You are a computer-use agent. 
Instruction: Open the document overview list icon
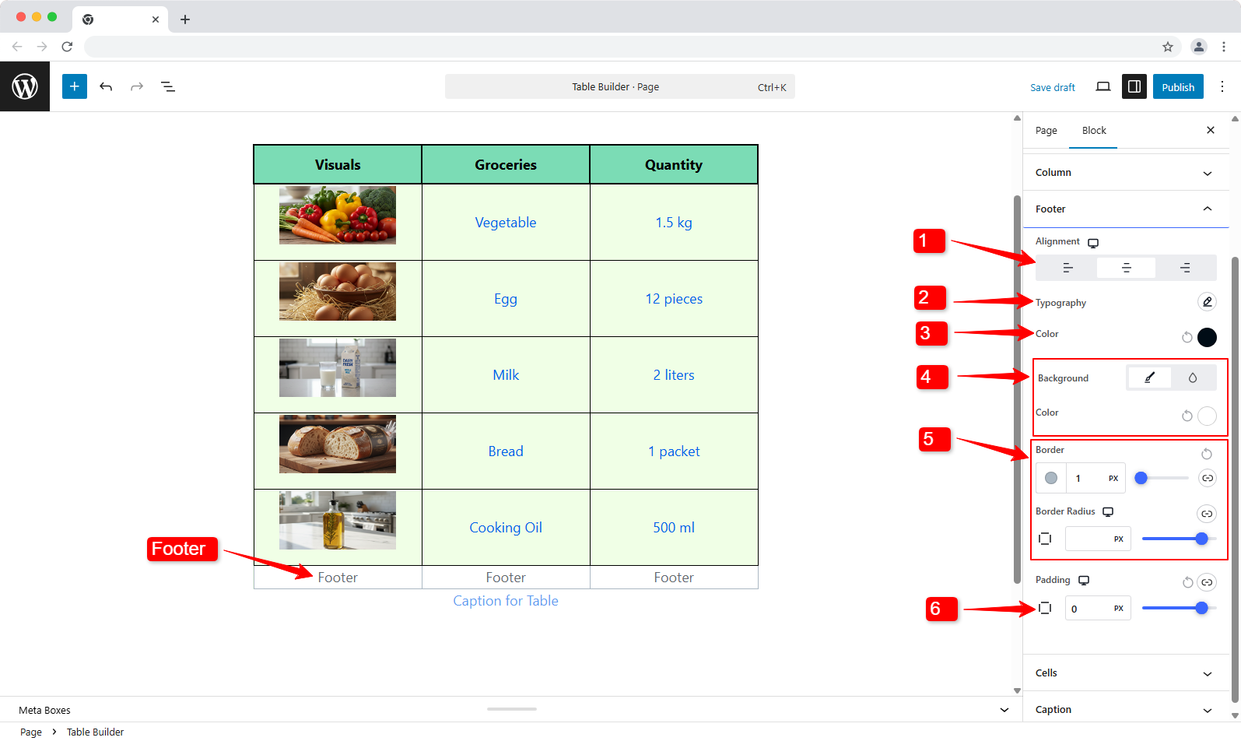(x=167, y=86)
